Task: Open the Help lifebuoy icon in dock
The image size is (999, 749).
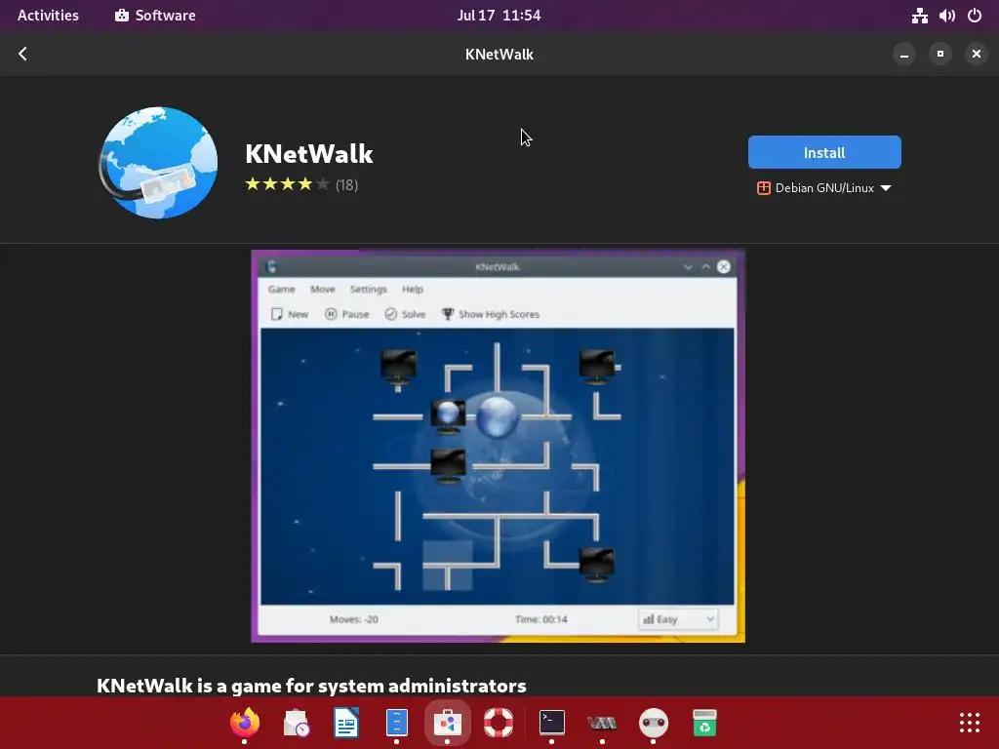Action: tap(499, 723)
